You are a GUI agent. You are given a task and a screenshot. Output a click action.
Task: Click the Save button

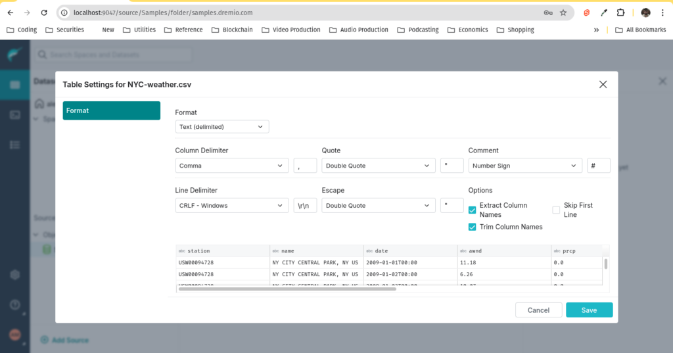(590, 310)
